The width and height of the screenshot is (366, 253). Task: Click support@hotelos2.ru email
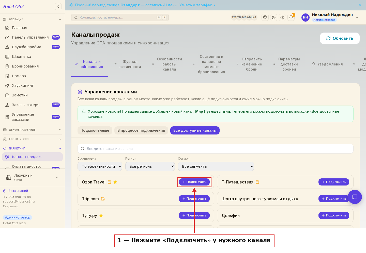coord(19,201)
